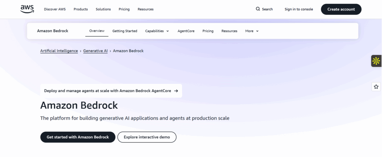Open the Solutions menu

point(103,9)
